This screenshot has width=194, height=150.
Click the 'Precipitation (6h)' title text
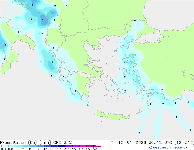[18, 143]
